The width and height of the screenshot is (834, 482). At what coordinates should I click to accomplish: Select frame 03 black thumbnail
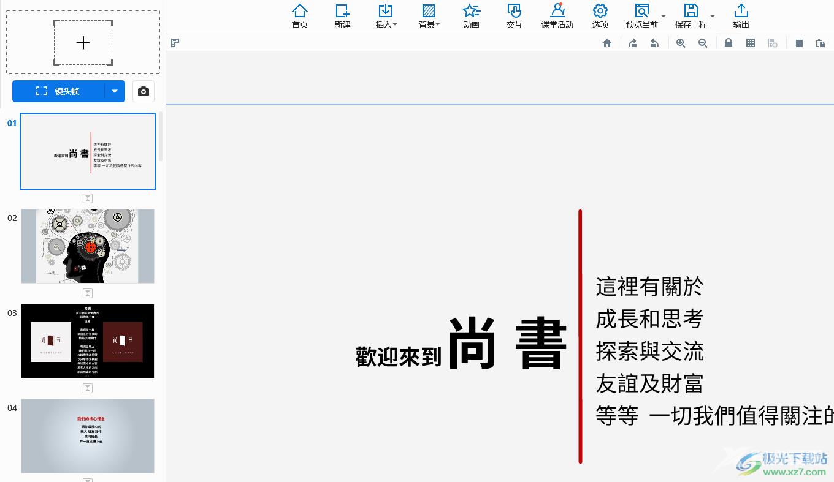pos(88,341)
